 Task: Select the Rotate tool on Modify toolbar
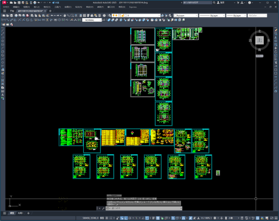[x=276, y=52]
